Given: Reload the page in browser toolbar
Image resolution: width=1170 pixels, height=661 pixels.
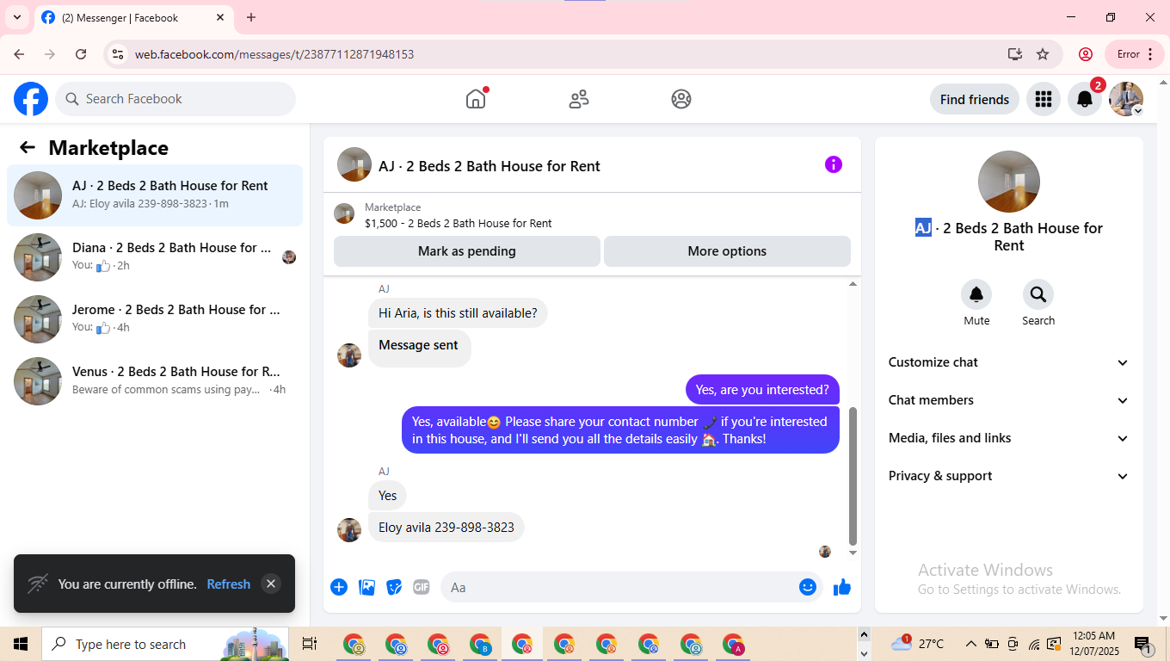Looking at the screenshot, I should click(81, 54).
